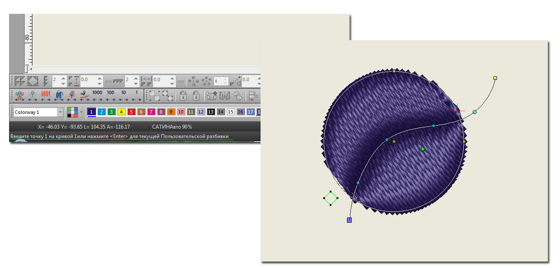
Task: Click Travel 1 Stitch button
Action: [137, 96]
